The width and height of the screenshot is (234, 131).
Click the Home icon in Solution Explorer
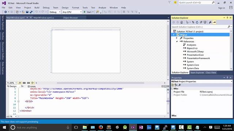(x=181, y=22)
